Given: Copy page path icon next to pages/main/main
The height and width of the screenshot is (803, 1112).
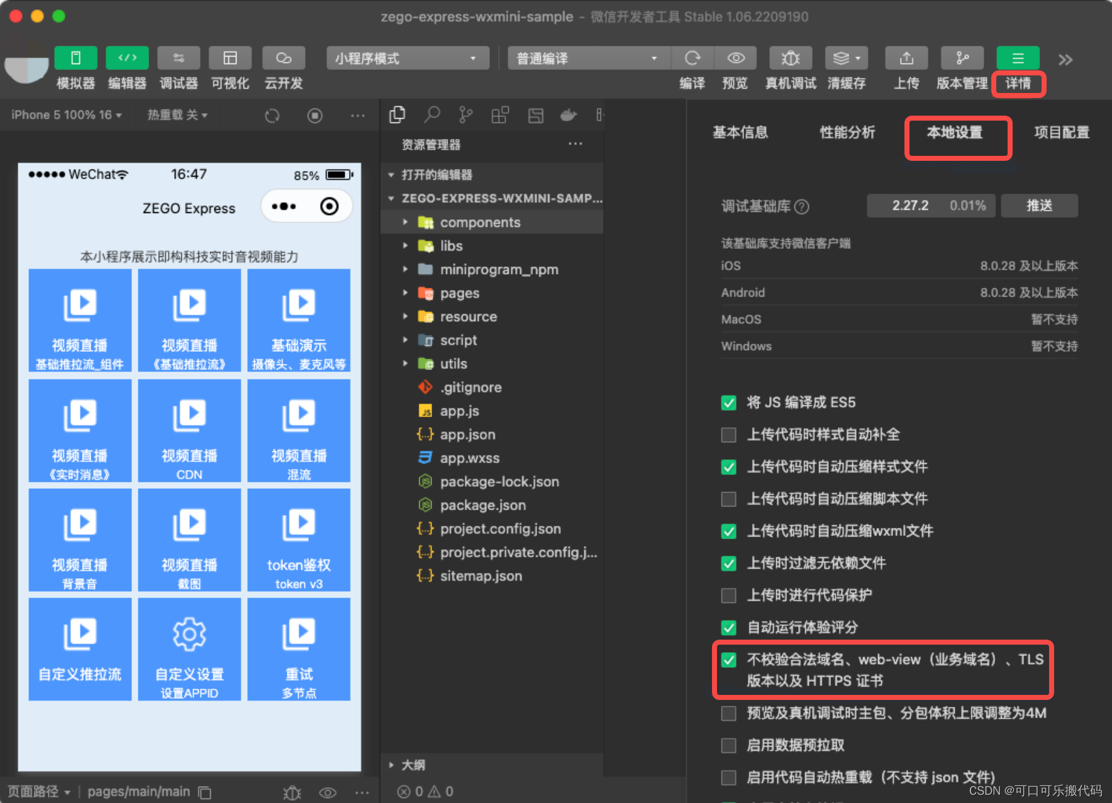Looking at the screenshot, I should coord(205,792).
